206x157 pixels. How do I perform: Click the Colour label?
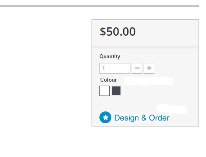click(109, 80)
